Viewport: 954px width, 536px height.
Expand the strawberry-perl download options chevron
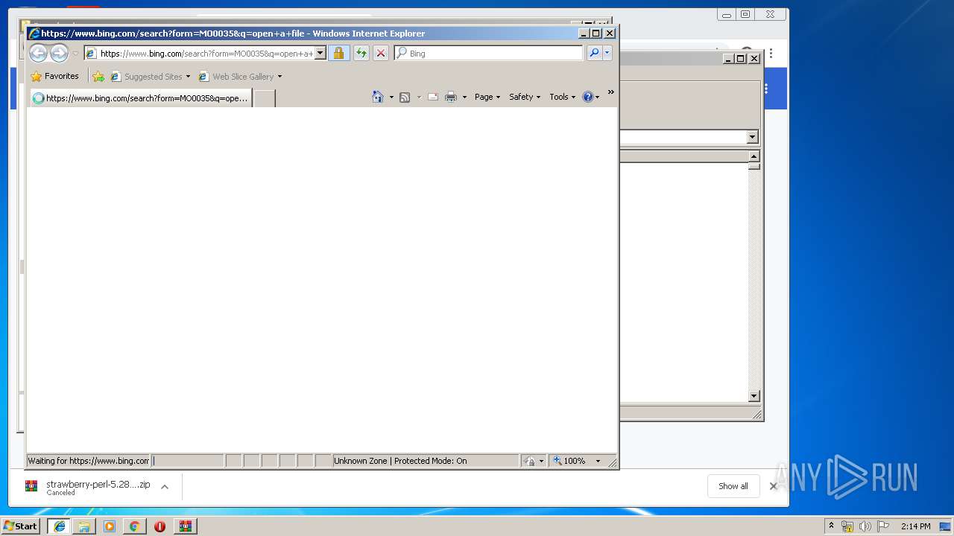click(x=165, y=487)
